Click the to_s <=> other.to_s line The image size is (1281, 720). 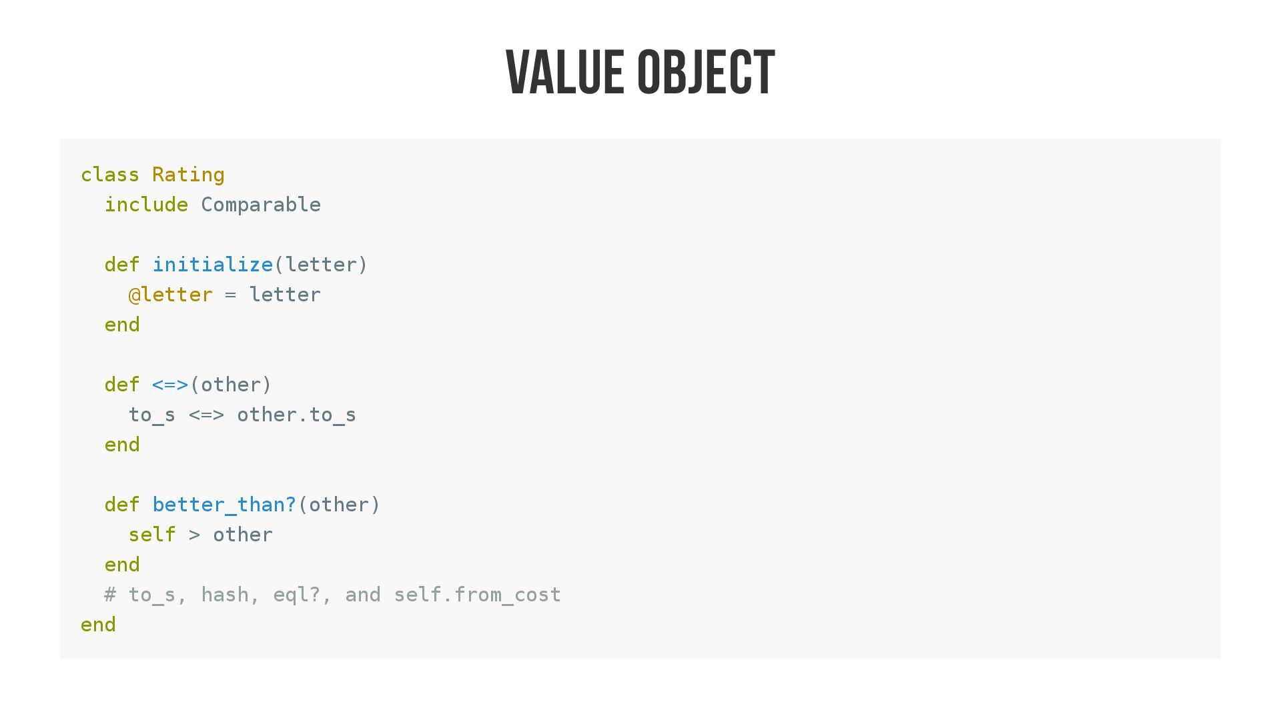243,415
